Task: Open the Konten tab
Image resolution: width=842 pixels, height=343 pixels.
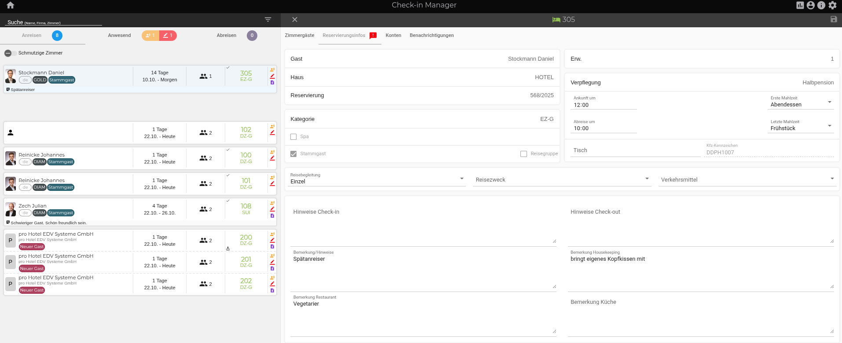Action: point(393,36)
